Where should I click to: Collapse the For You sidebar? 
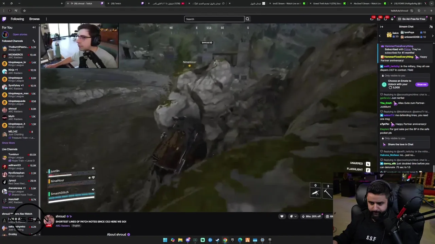[x=34, y=27]
